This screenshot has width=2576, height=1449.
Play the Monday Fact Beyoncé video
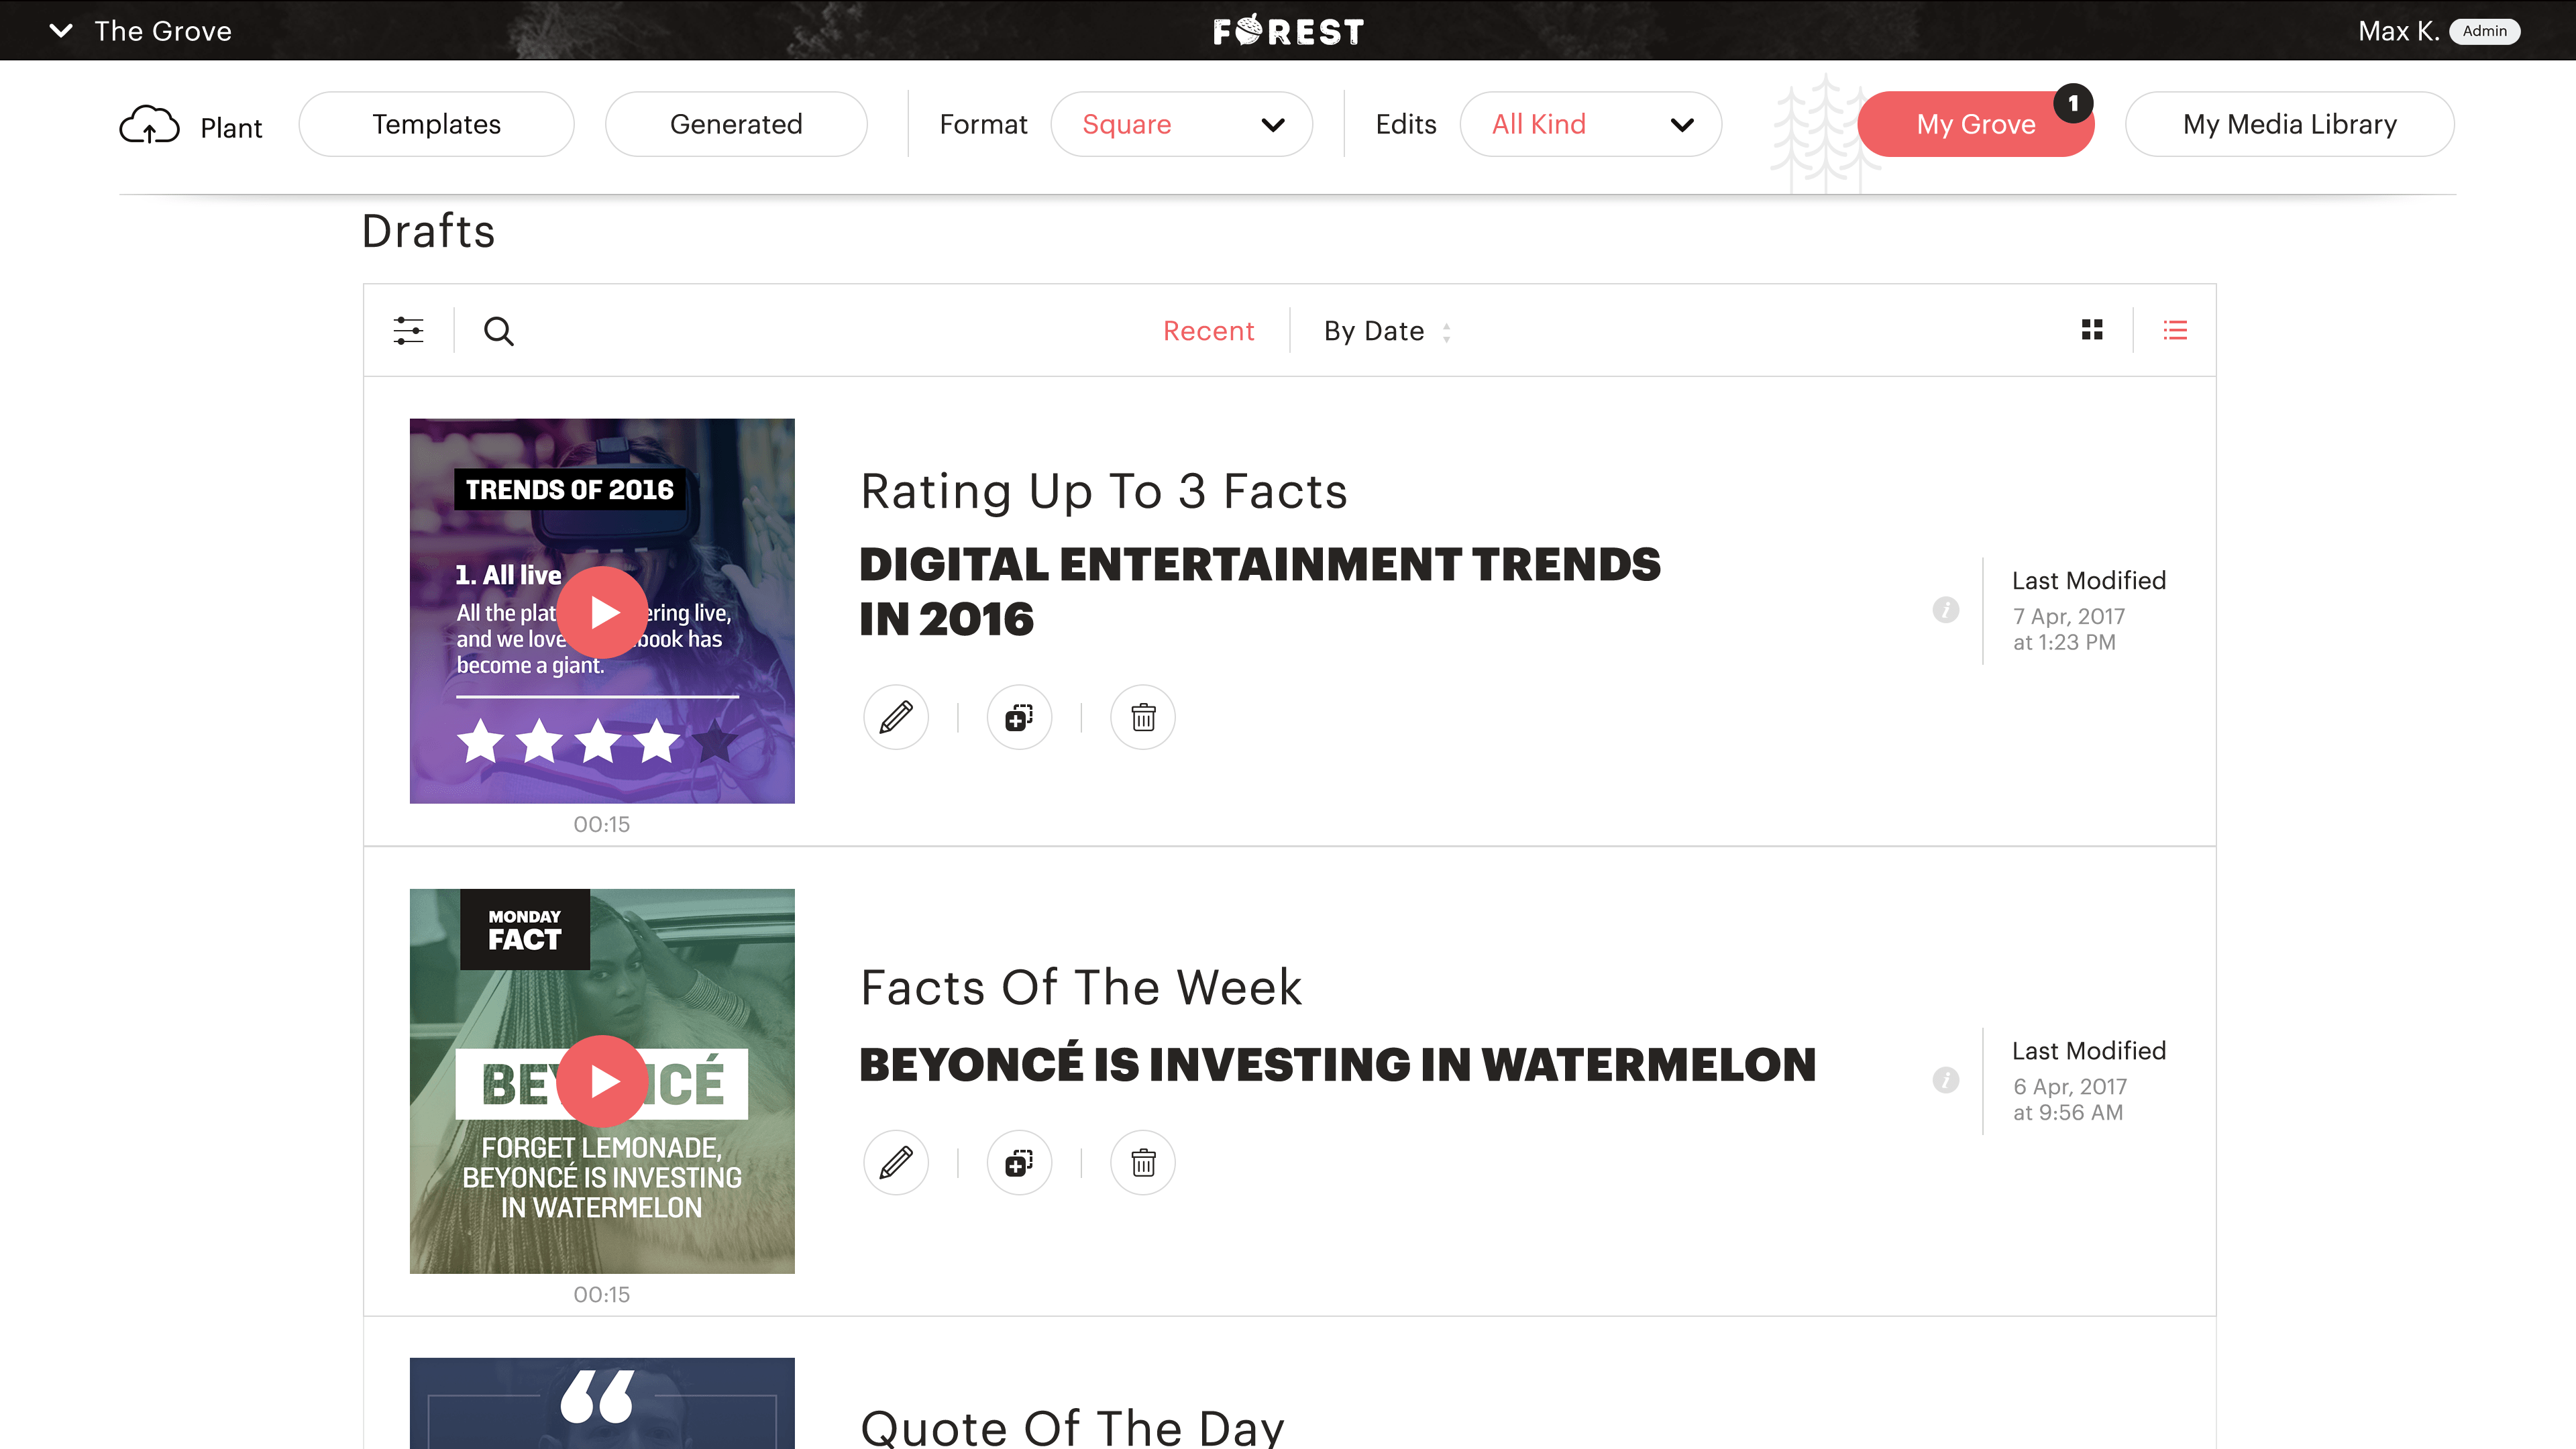click(602, 1081)
